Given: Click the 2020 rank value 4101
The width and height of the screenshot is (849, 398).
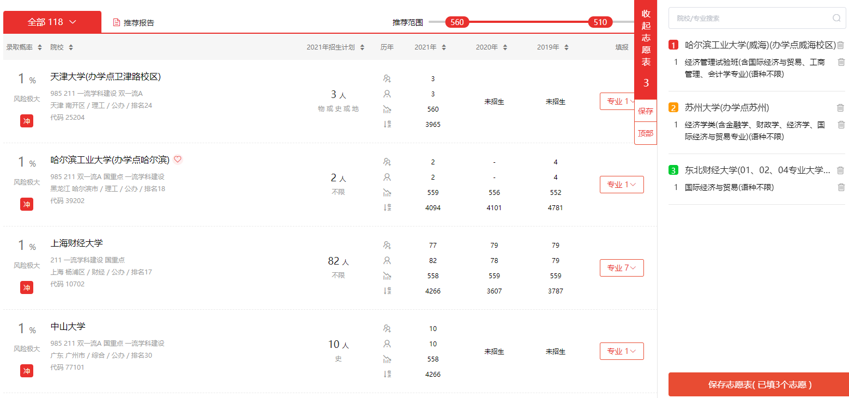Looking at the screenshot, I should pyautogui.click(x=494, y=208).
